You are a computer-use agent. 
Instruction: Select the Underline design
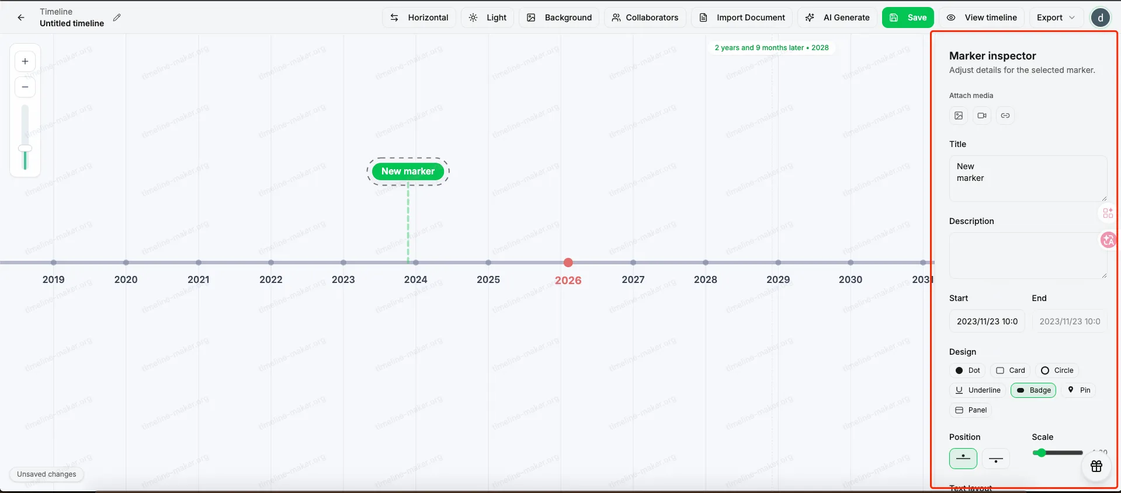coord(978,390)
